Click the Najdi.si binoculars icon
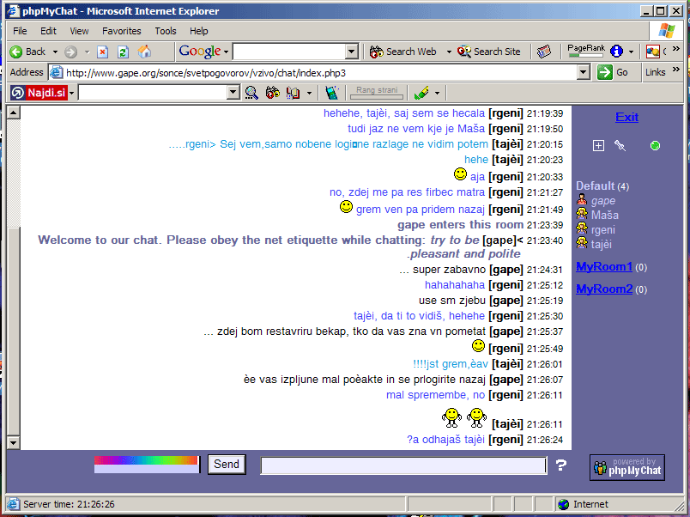Screen dimensions: 690x517 click(x=272, y=93)
